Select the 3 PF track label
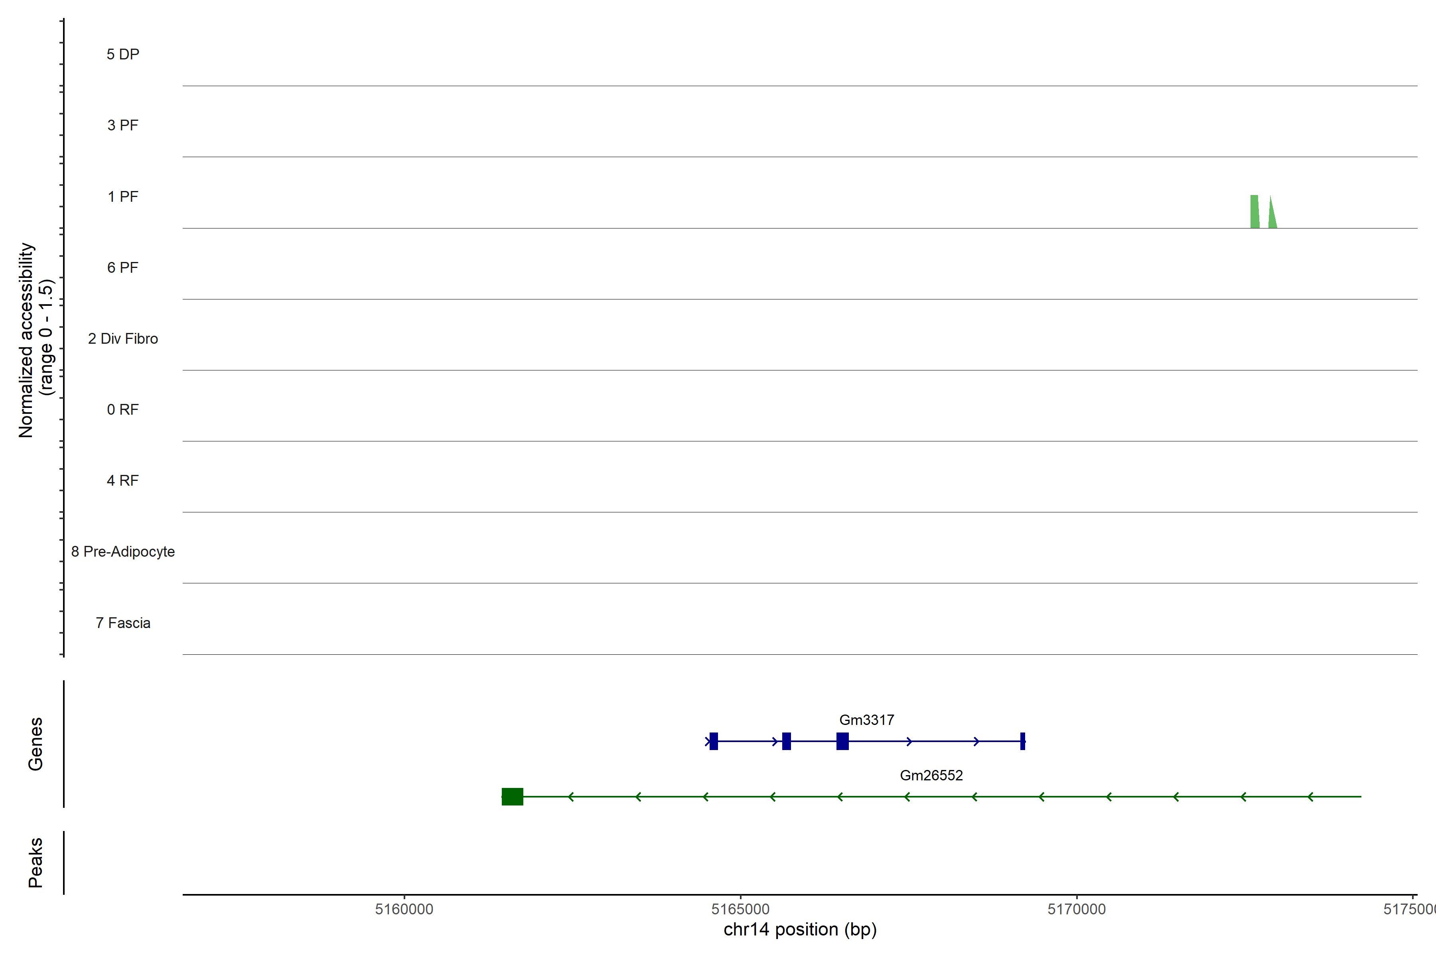The image size is (1436, 957). click(x=123, y=125)
